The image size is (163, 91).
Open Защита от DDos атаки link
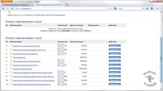[x=22, y=69]
